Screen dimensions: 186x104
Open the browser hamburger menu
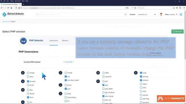coord(184,8)
